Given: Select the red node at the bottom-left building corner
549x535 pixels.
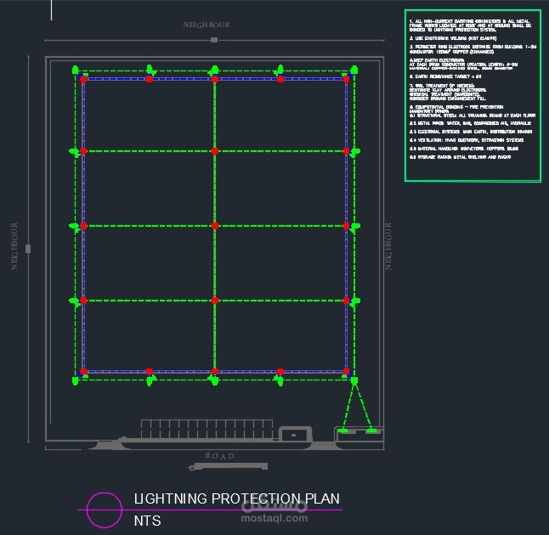Looking at the screenshot, I should [x=83, y=371].
